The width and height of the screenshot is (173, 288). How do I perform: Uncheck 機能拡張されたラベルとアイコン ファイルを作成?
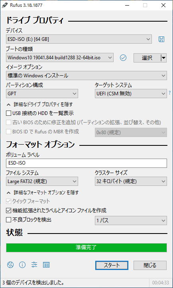(8, 210)
